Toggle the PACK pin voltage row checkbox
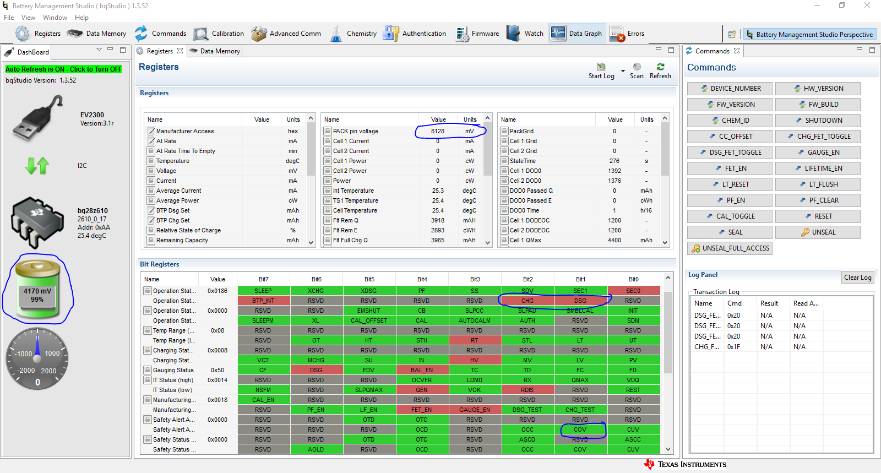The image size is (881, 473). [328, 131]
